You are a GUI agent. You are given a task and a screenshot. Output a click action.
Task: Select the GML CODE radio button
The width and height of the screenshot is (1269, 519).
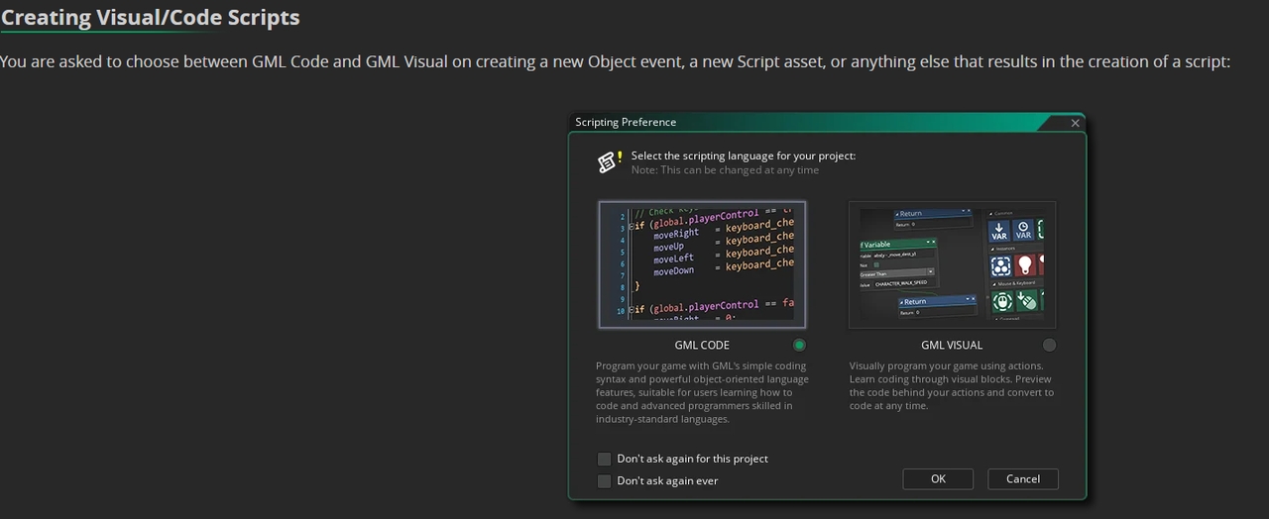799,345
